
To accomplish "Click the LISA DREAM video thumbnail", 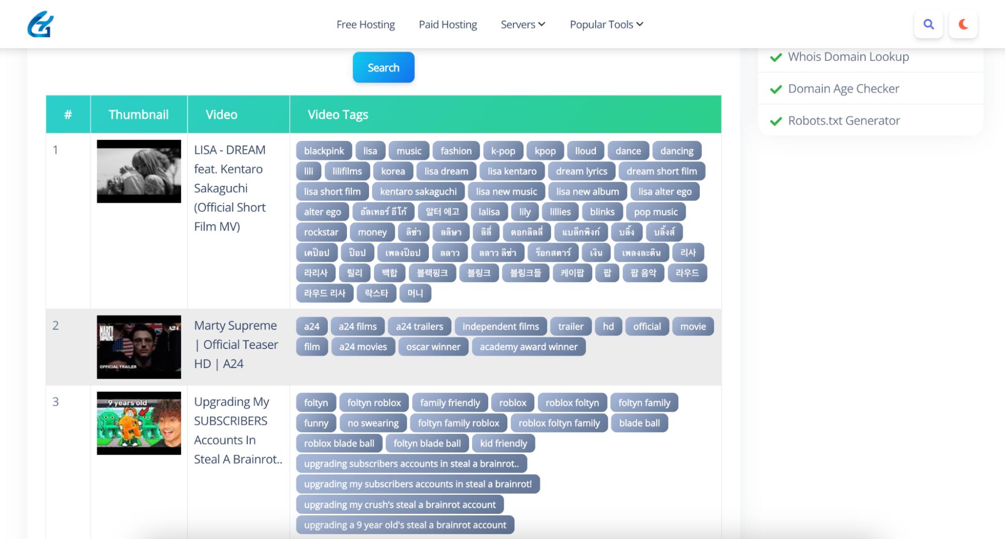I will pyautogui.click(x=139, y=171).
